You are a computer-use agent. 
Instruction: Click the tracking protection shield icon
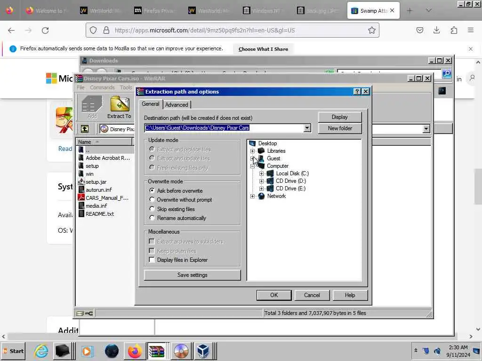pos(93,30)
